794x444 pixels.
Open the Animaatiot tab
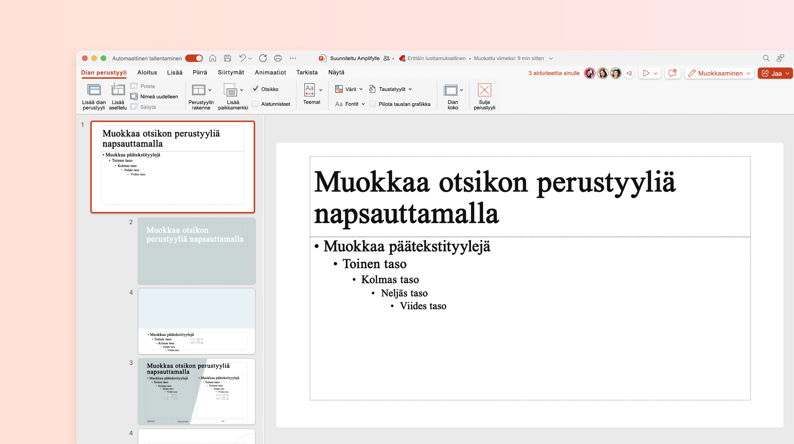[x=270, y=72]
